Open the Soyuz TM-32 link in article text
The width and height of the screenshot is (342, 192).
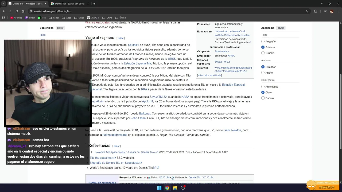pos(158,97)
